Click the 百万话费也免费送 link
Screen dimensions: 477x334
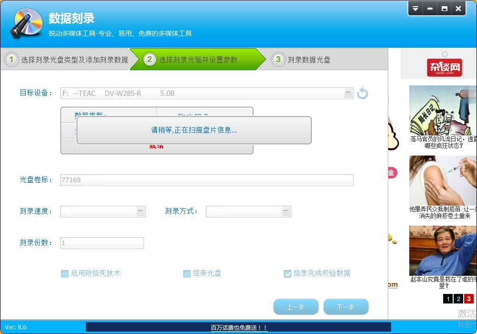[x=239, y=328]
